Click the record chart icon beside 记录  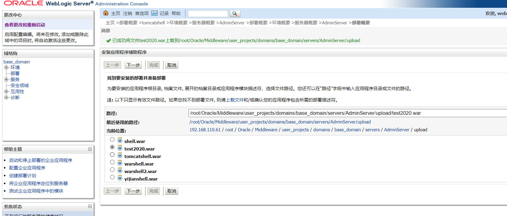(x=154, y=13)
